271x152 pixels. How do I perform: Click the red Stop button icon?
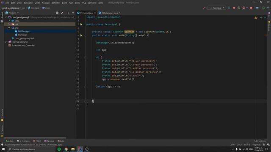click(251, 8)
